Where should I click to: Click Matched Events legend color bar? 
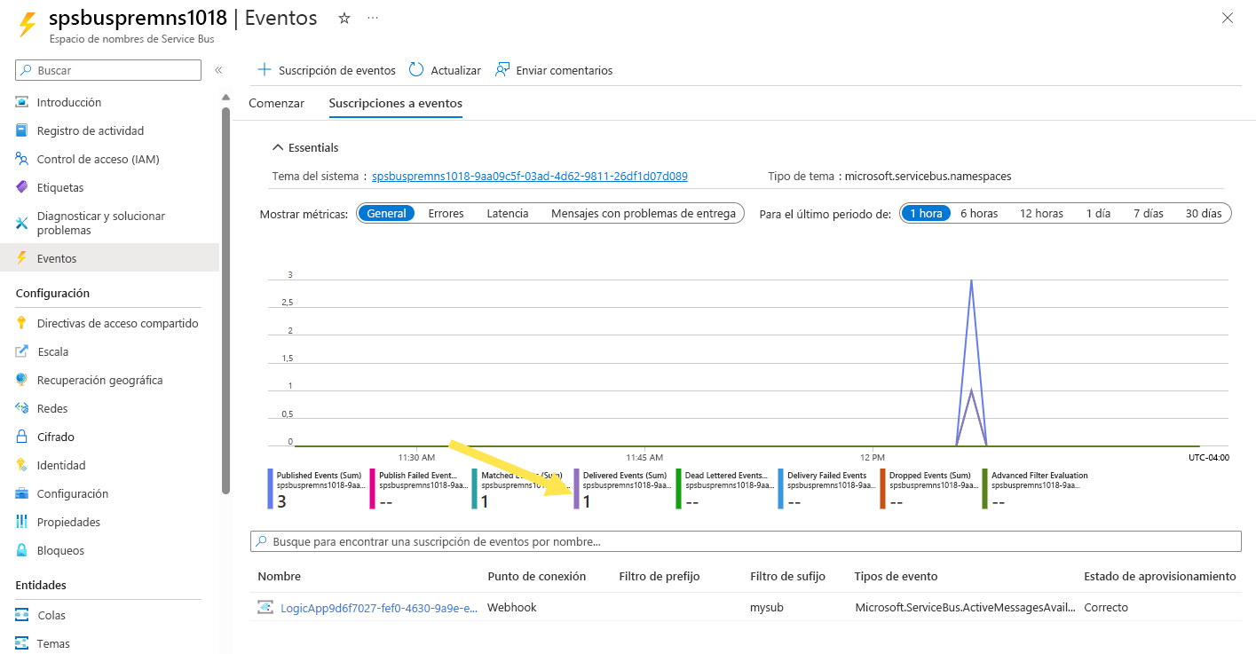coord(475,489)
